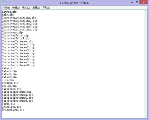Screen dimensions: 149x120
Task: Open the 帮助(H) menu
Action: click(x=46, y=8)
